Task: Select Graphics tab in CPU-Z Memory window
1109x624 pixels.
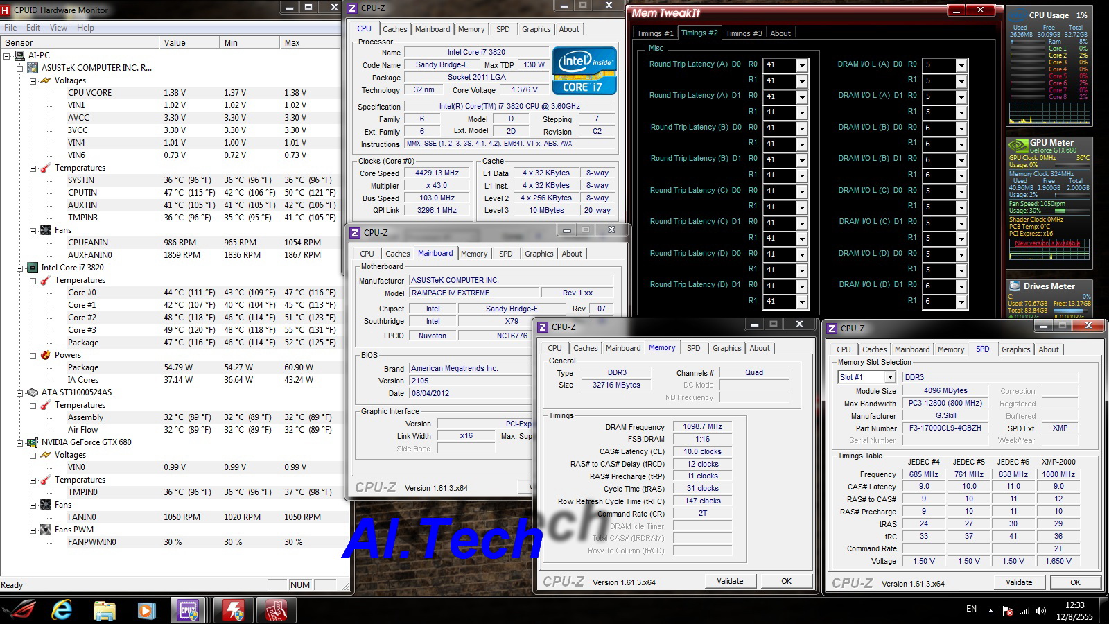Action: point(727,348)
